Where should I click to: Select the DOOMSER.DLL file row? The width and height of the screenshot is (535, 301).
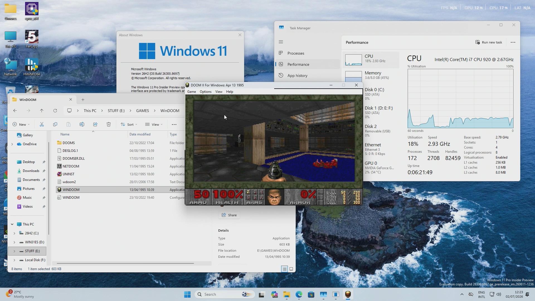coord(120,159)
